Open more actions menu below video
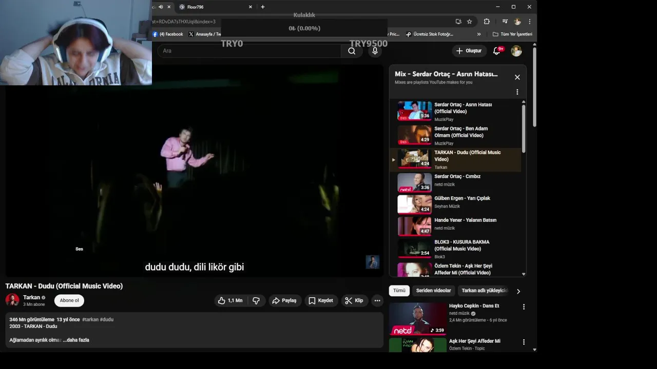Viewport: 657px width, 369px height. [377, 300]
